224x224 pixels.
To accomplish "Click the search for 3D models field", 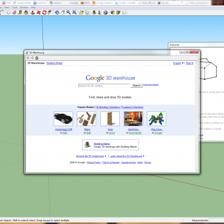I will tap(104, 85).
